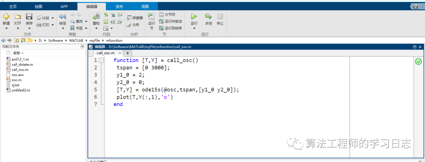
Task: Switch to the Plots (绘图) tab
Action: 39,7
